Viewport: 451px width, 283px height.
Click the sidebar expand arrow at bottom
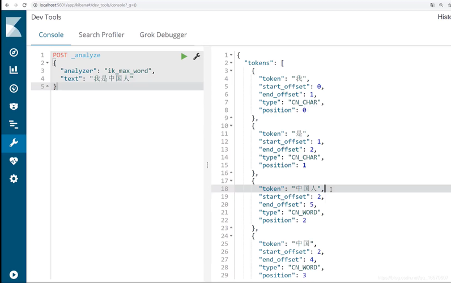(14, 275)
